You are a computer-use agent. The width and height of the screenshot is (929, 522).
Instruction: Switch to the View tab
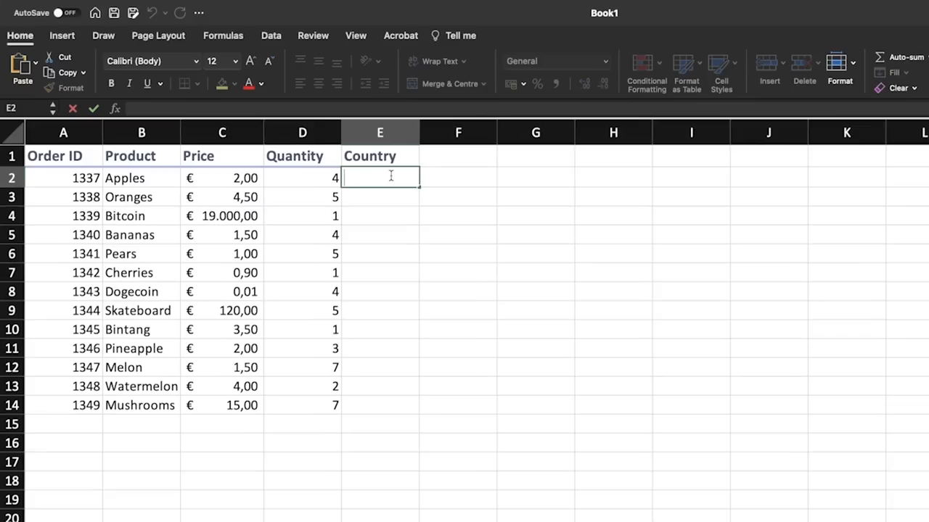[x=356, y=36]
